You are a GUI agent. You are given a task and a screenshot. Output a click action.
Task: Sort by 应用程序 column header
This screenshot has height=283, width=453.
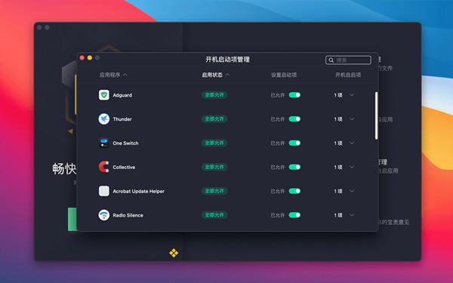tap(113, 75)
